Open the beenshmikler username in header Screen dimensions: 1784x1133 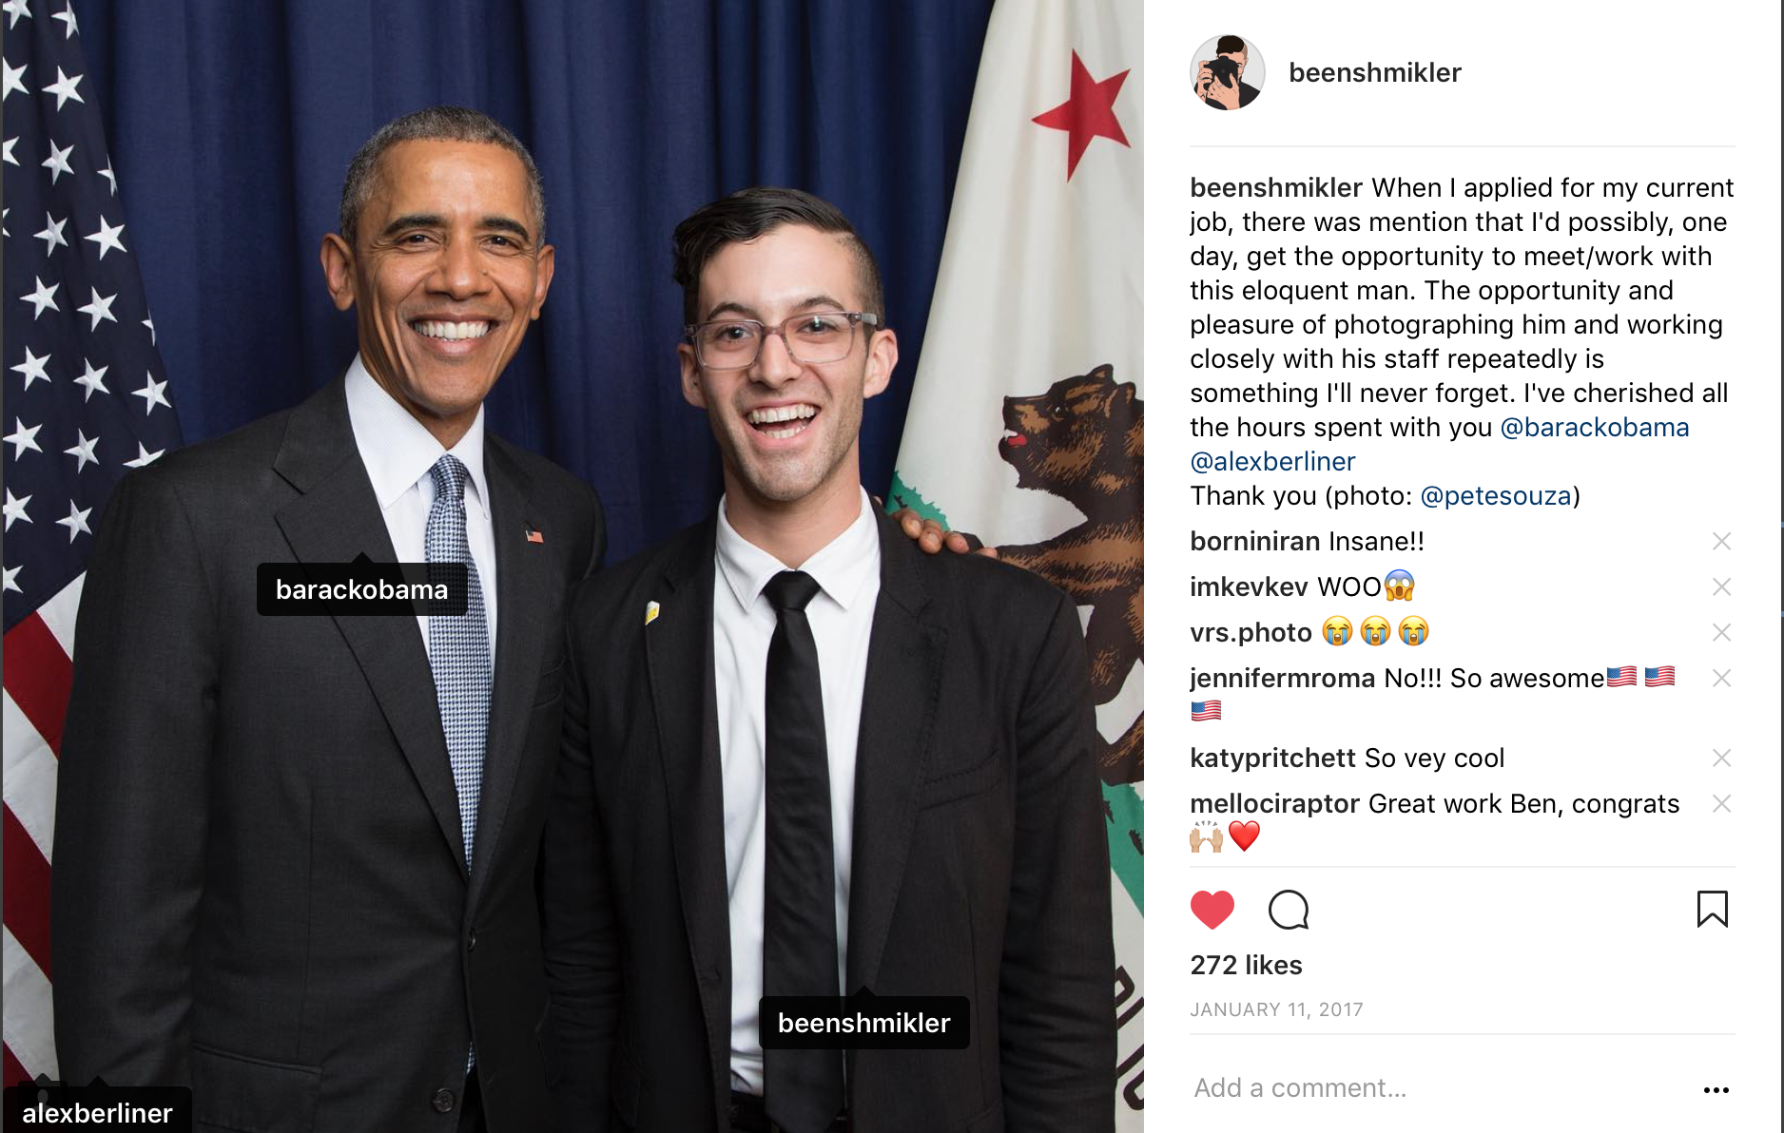tap(1374, 72)
